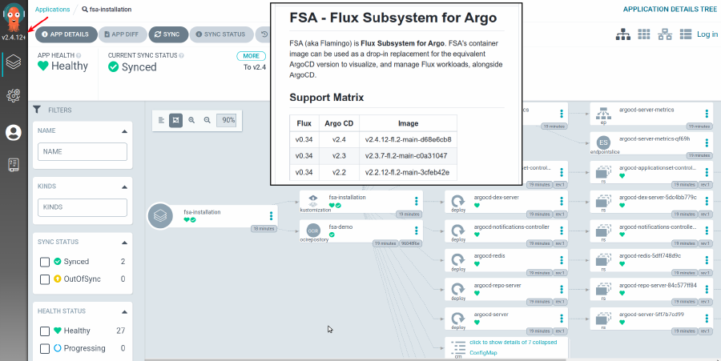Open Settings gear in left sidebar
Screen dimensions: 721x361
point(13,95)
